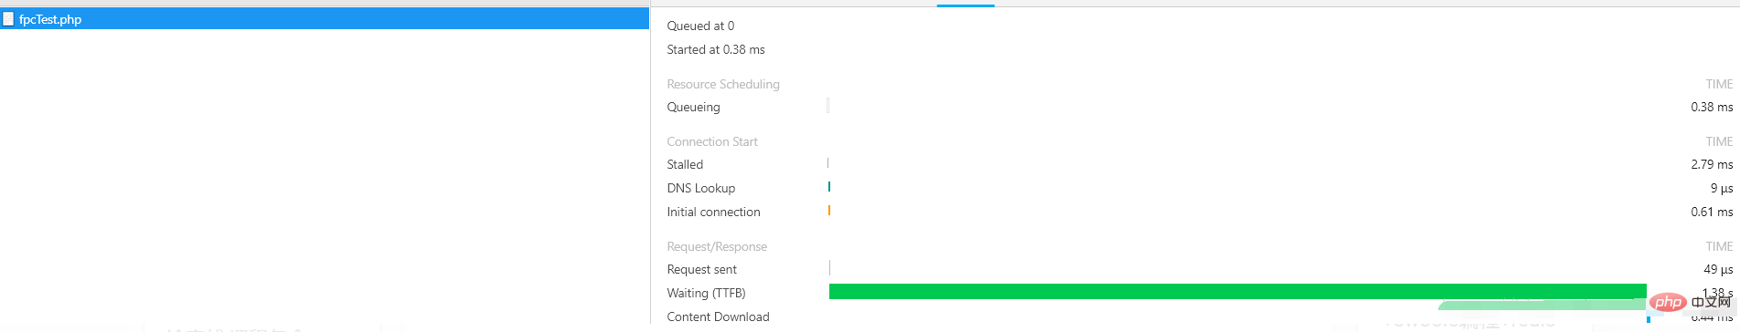Click the Request sent timing marker
1740x332 pixels.
[x=829, y=268]
